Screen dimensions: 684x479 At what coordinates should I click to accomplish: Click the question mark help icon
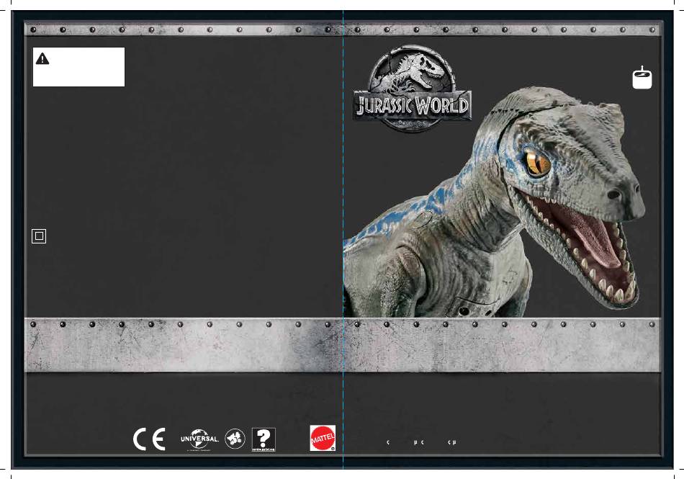tap(264, 439)
